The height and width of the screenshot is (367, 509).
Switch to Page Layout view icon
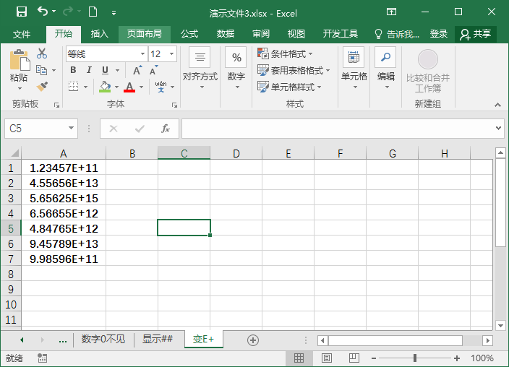(327, 358)
